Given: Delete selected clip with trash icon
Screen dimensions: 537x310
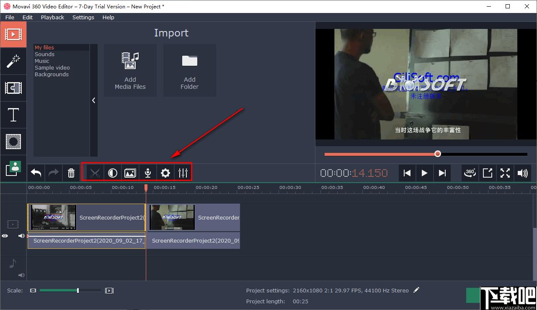Looking at the screenshot, I should click(71, 173).
